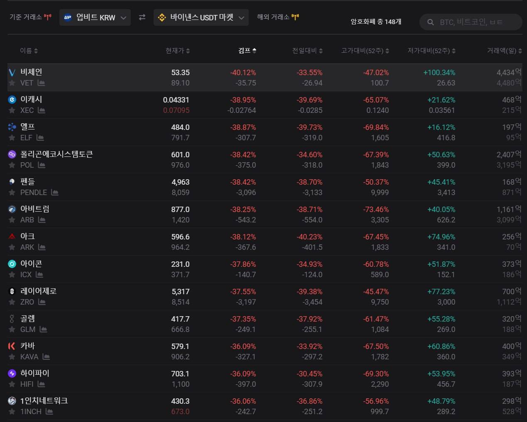Sort by 고가대비(52주) column header
The height and width of the screenshot is (422, 527).
tap(365, 51)
